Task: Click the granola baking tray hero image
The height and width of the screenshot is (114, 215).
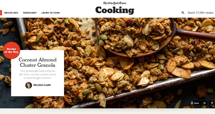Action: (x=107, y=63)
